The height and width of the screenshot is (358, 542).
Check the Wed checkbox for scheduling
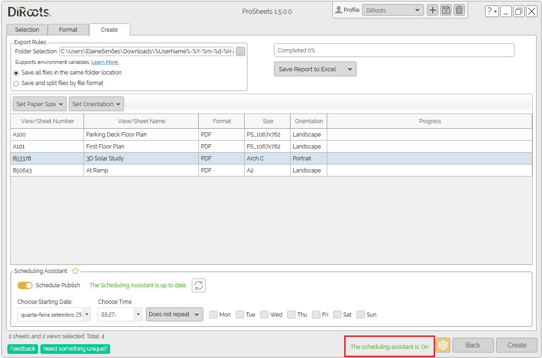(264, 314)
